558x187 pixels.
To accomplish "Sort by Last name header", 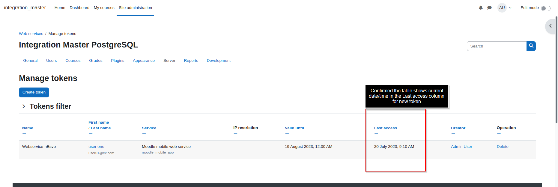I will click(x=101, y=128).
